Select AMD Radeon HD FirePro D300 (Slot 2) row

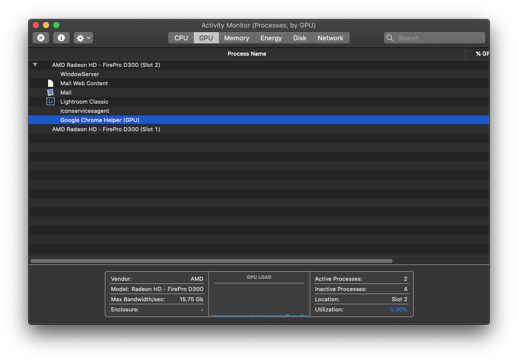tap(259, 65)
